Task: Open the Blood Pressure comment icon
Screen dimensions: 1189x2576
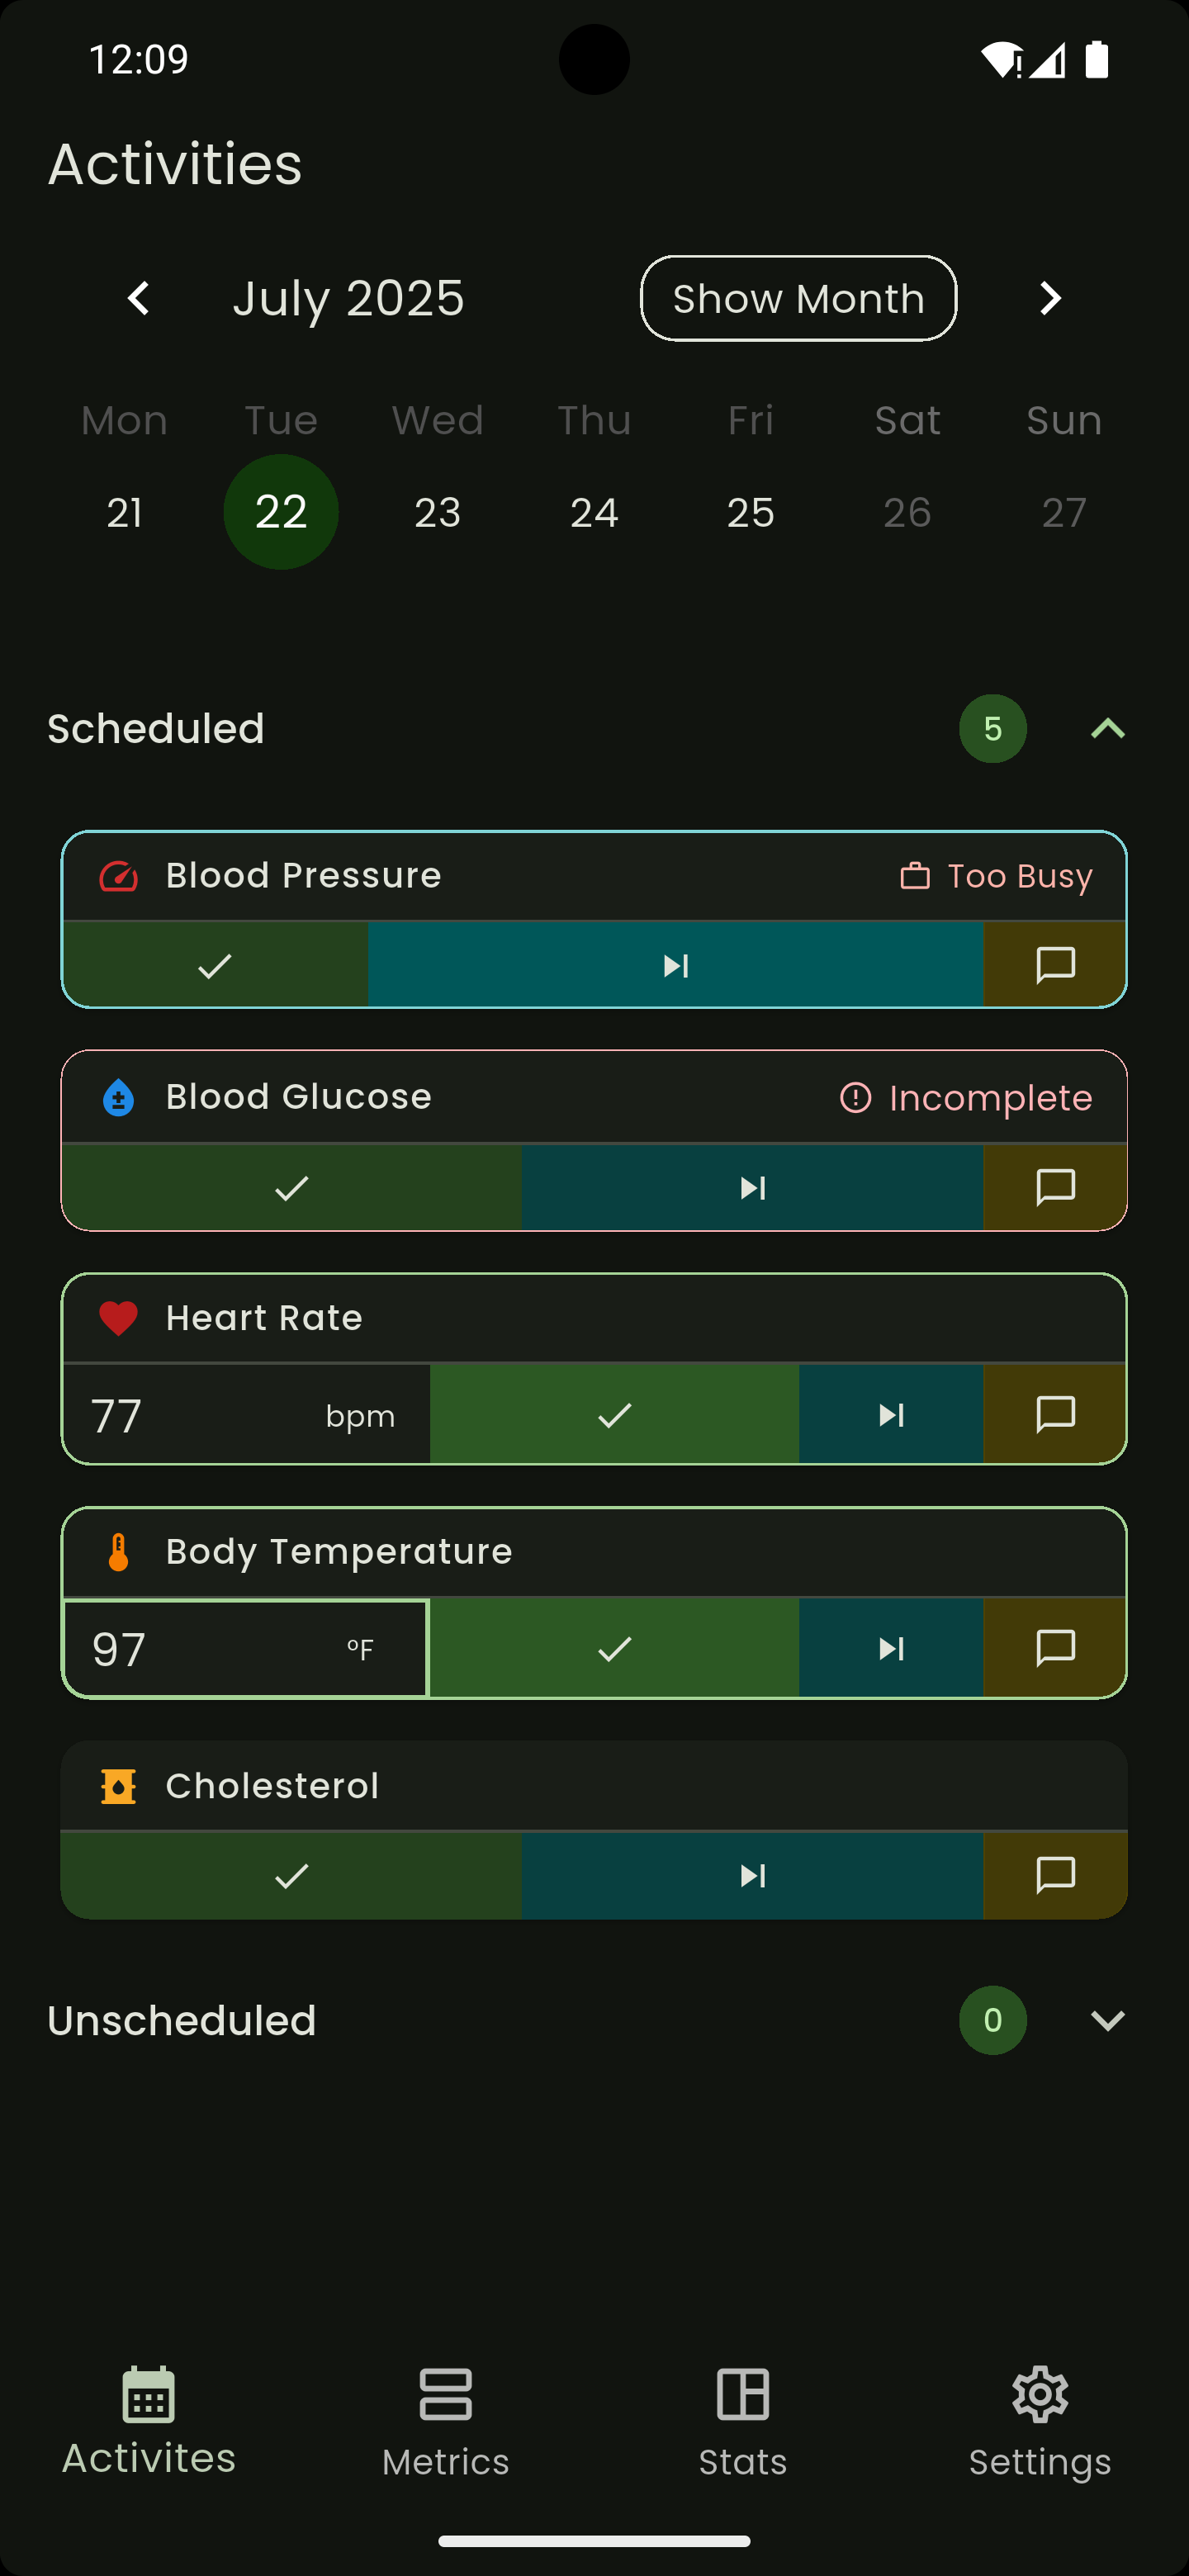Action: click(x=1055, y=965)
